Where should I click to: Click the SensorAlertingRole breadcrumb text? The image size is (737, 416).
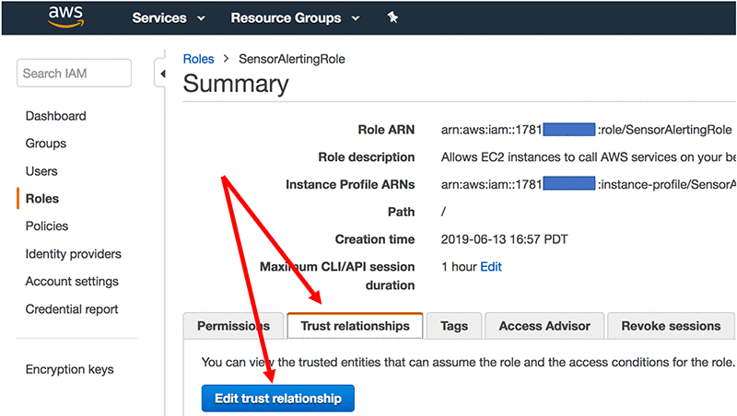[292, 59]
